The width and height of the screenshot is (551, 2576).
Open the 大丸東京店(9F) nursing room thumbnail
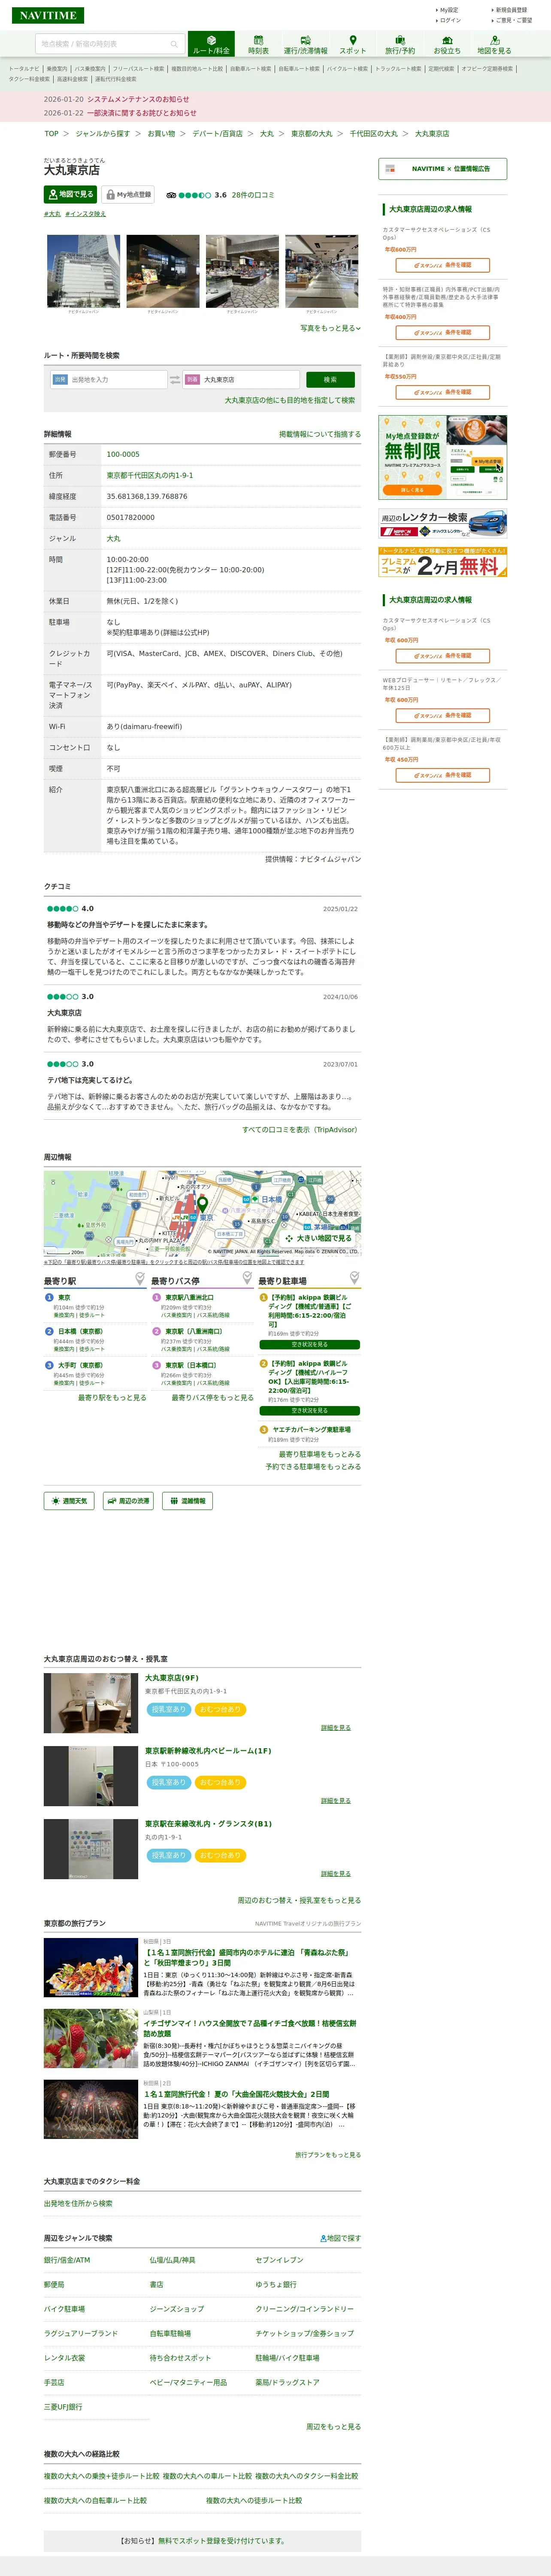[91, 1703]
